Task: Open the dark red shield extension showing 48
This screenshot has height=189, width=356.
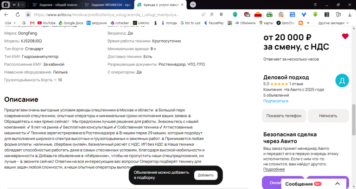Action: click(247, 14)
